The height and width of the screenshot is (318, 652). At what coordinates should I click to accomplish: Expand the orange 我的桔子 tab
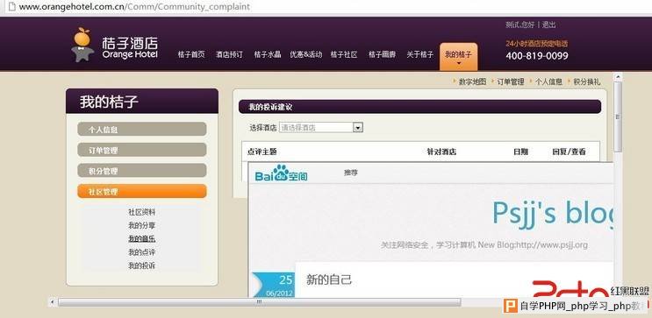pyautogui.click(x=459, y=56)
